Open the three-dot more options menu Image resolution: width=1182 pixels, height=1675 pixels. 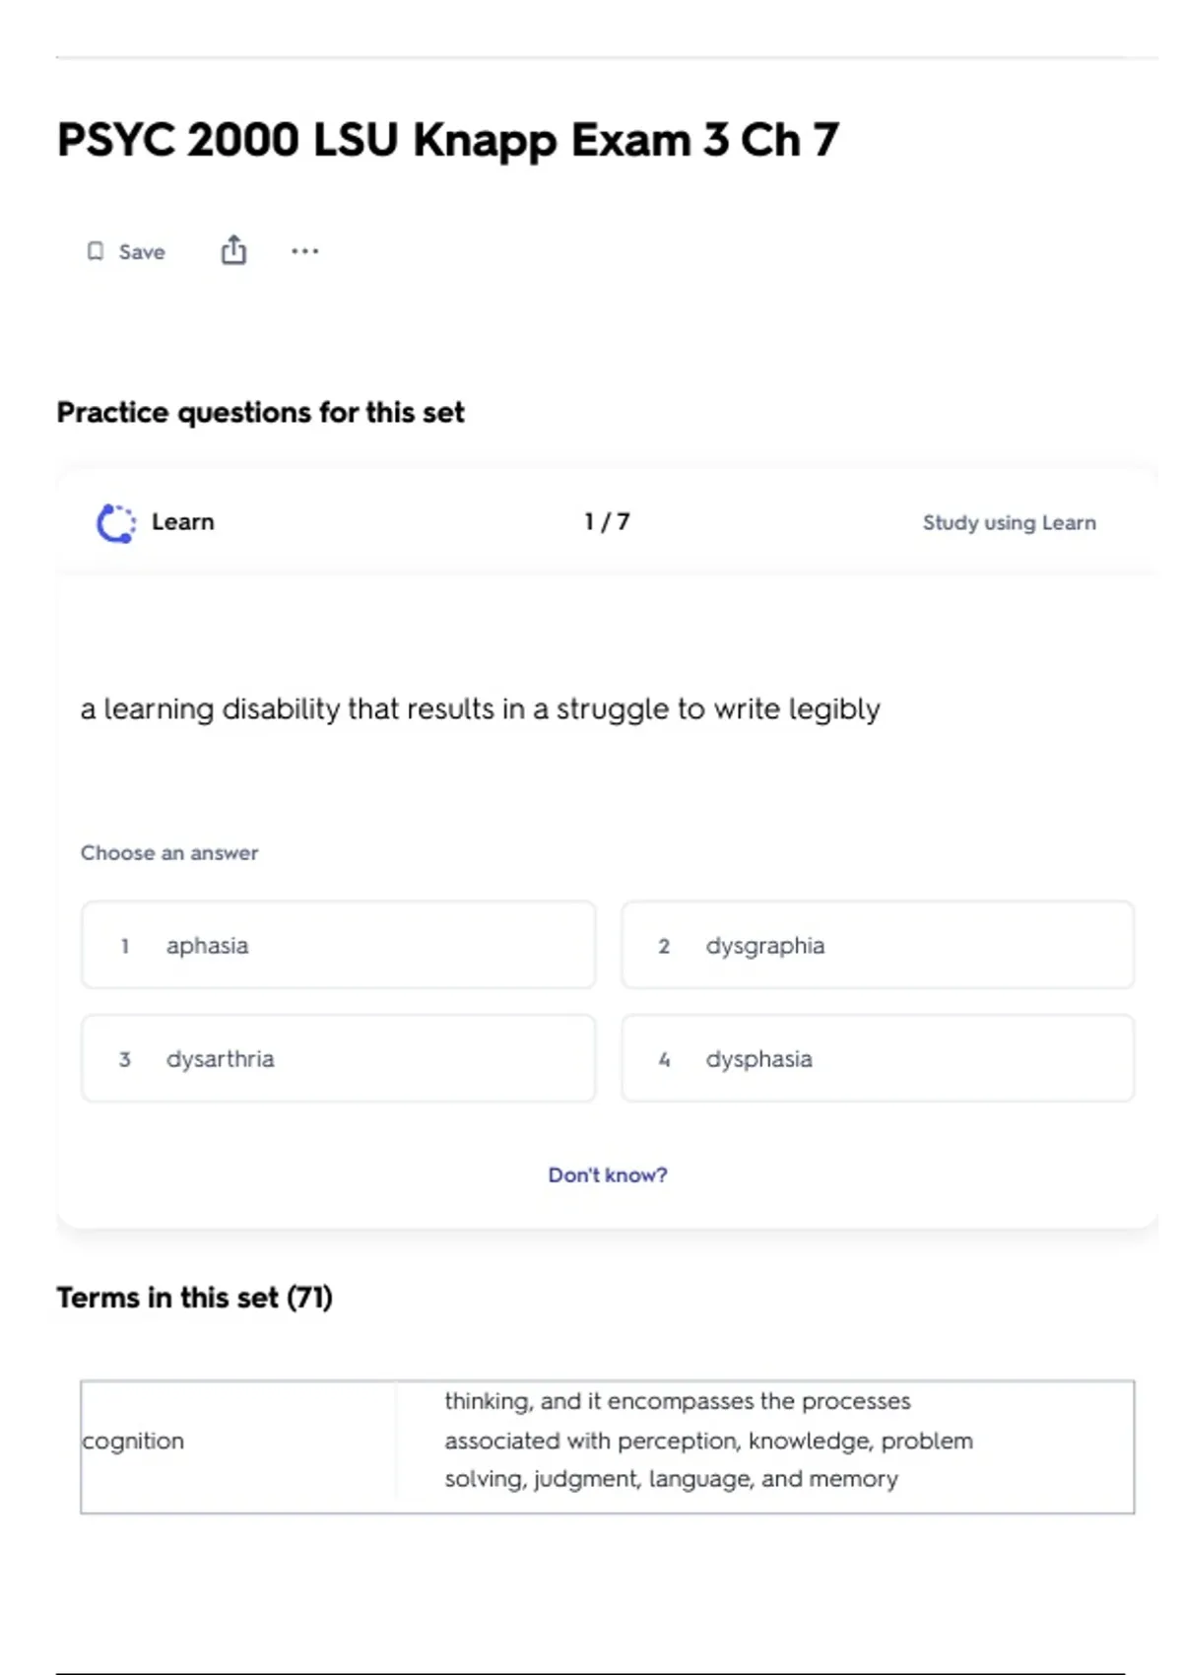pyautogui.click(x=304, y=251)
